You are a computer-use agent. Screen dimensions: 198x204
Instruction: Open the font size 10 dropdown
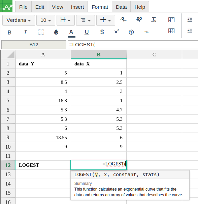pyautogui.click(x=46, y=20)
